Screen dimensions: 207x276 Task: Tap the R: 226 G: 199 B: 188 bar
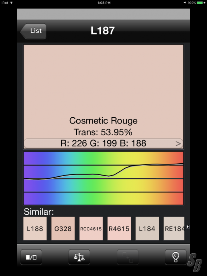pos(103,143)
